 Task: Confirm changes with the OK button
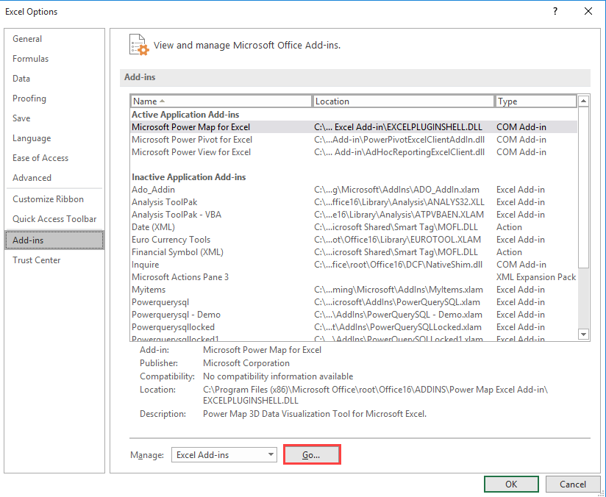511,484
